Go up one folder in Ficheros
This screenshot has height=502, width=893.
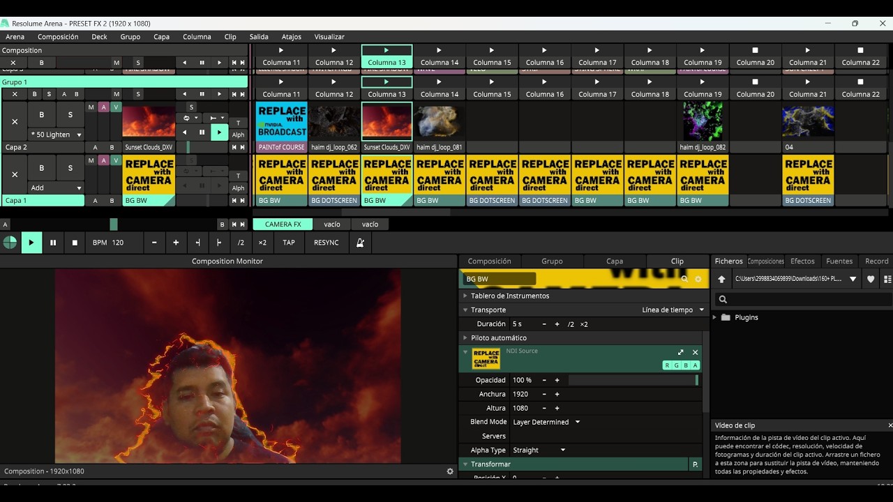pyautogui.click(x=721, y=279)
